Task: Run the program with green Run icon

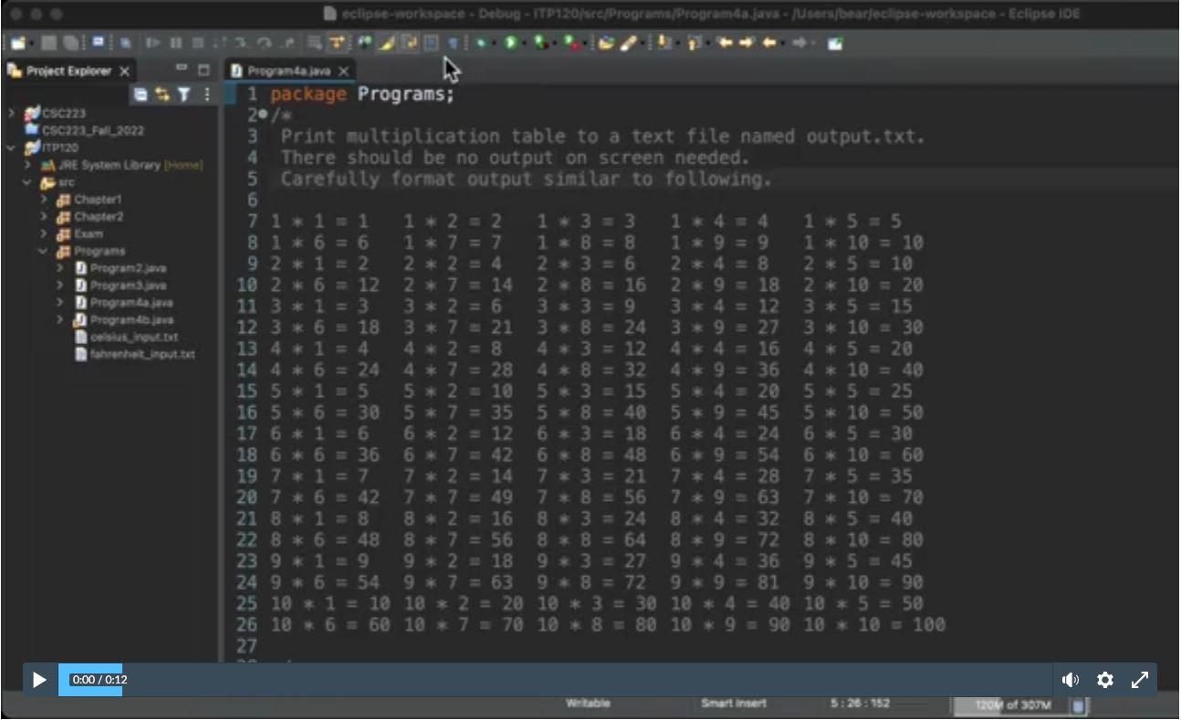Action: pos(512,43)
